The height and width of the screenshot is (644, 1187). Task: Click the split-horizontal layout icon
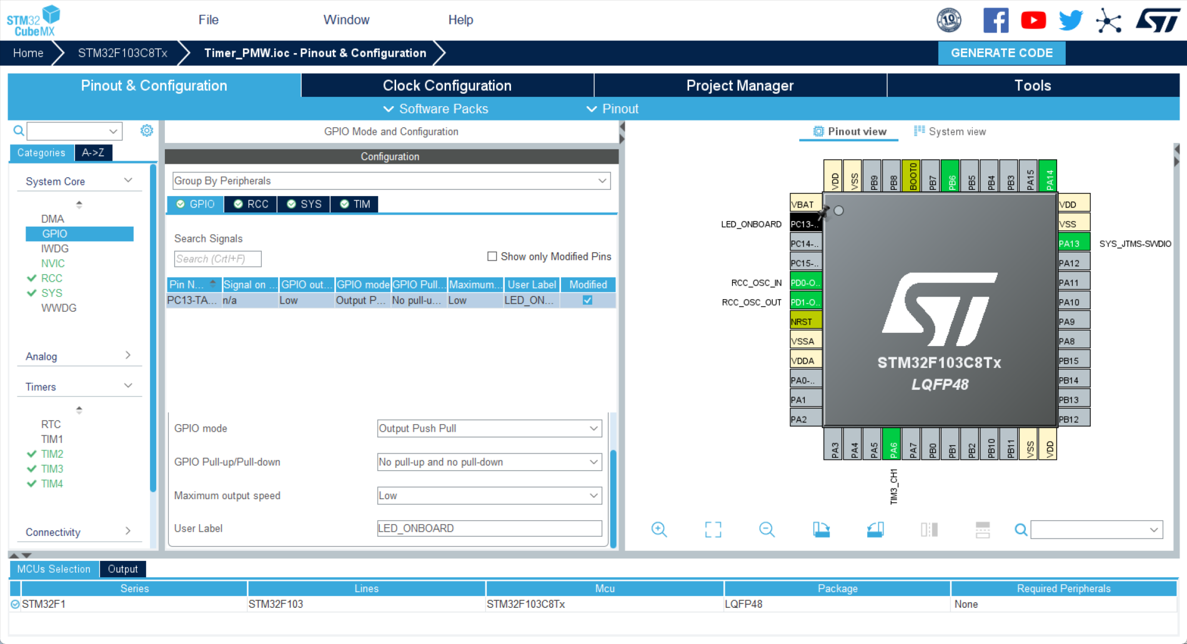tap(983, 530)
